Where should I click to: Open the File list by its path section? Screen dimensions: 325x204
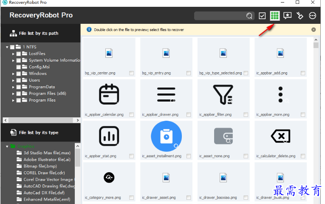(41, 34)
